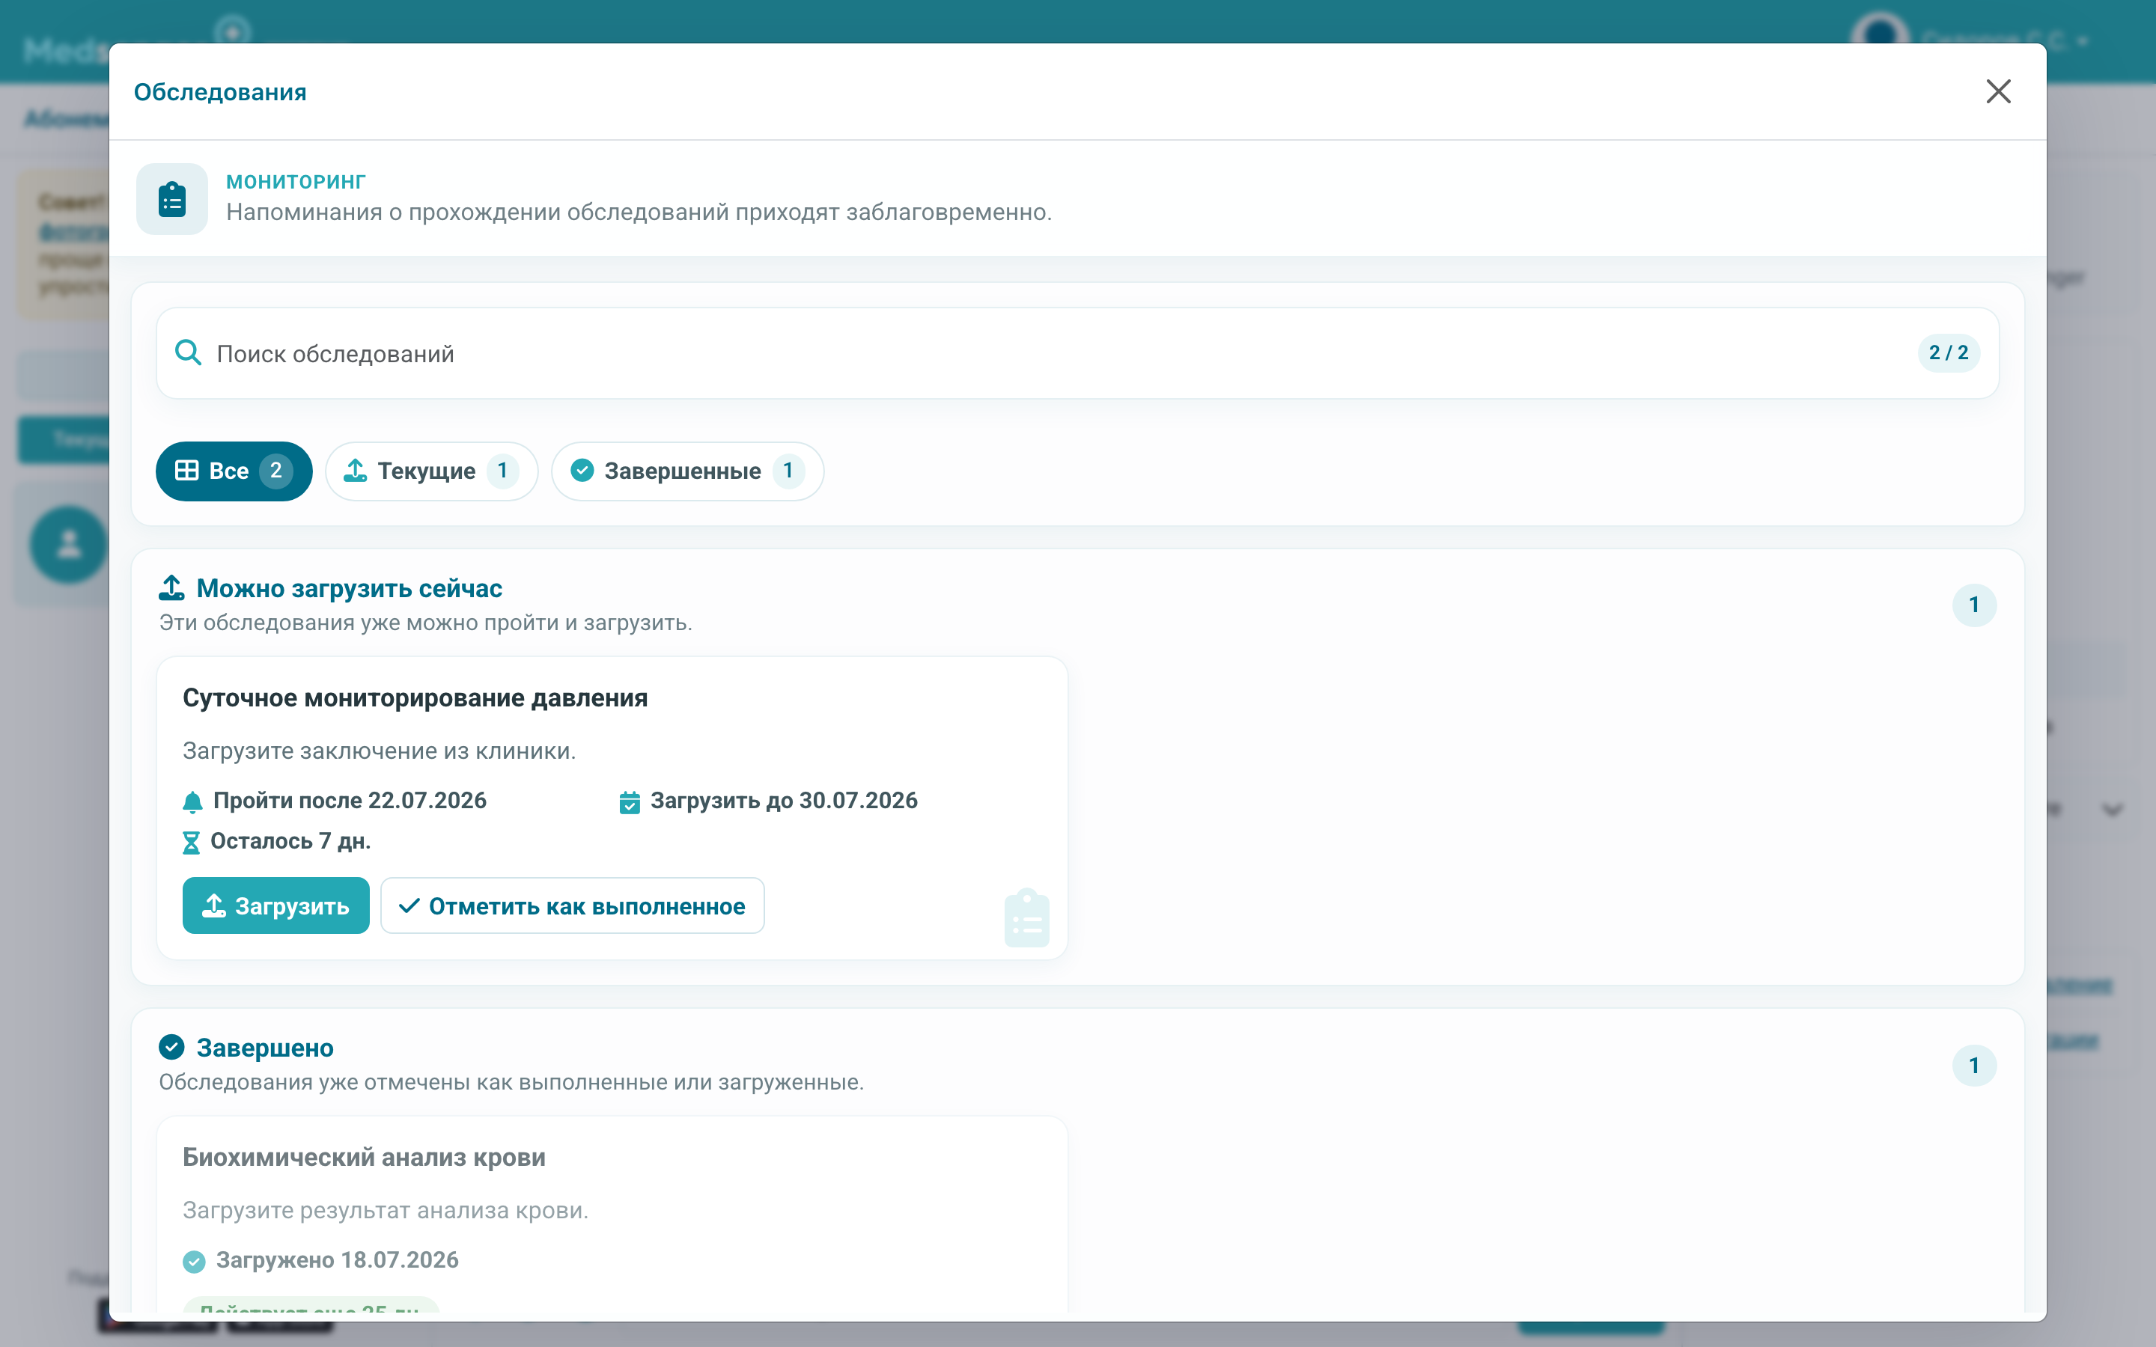
Task: Click the upload icon beside Можно загрузить сейчас
Action: coord(172,588)
